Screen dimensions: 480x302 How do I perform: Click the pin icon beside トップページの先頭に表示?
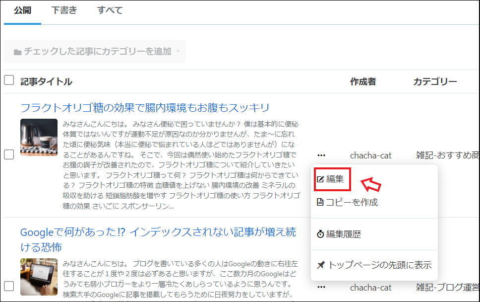[x=322, y=265]
